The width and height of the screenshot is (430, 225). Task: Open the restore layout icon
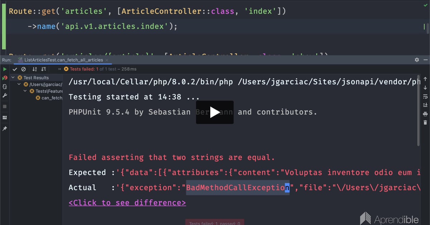5,117
